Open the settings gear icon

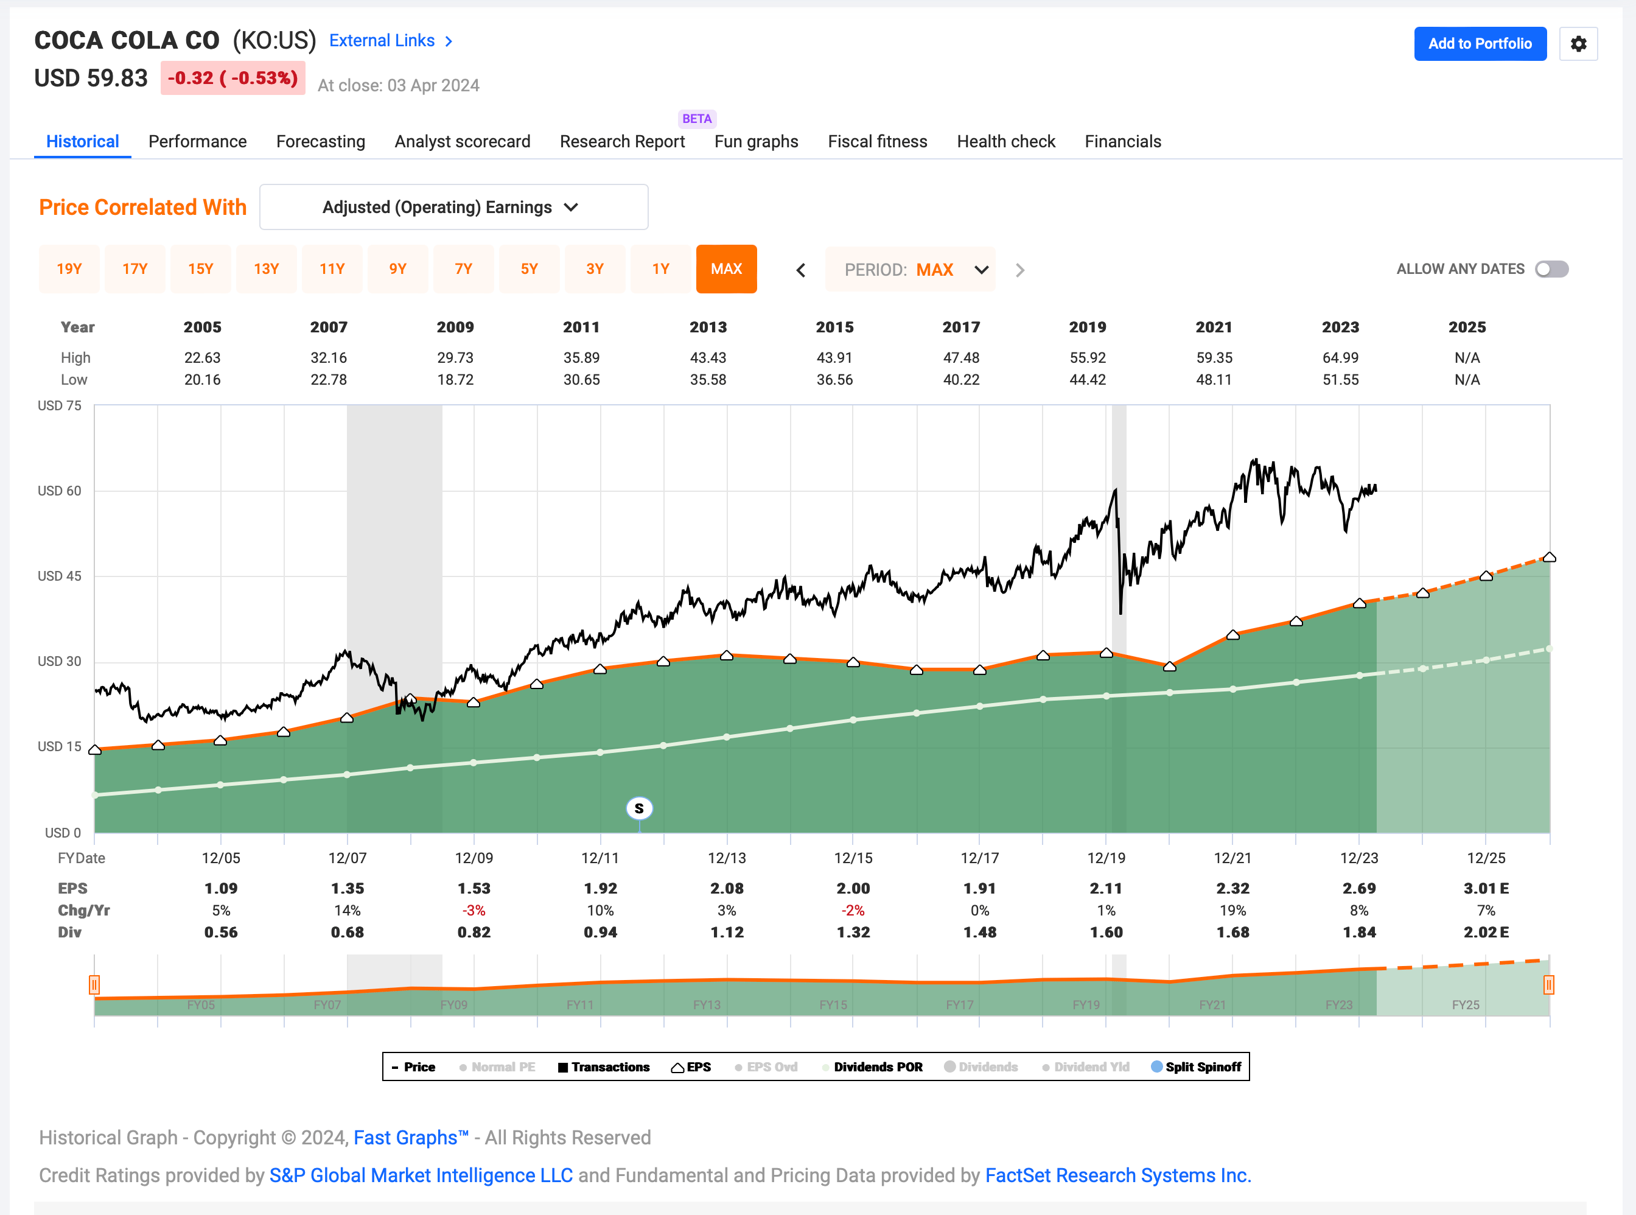tap(1578, 43)
